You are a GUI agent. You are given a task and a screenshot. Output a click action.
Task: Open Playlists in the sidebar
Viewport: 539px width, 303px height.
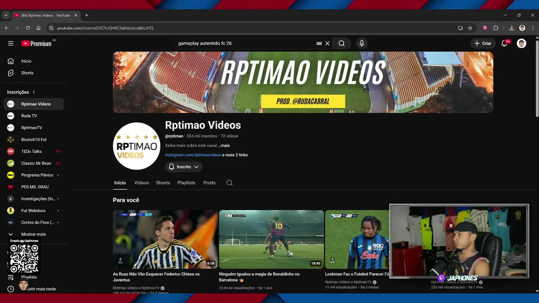29,277
